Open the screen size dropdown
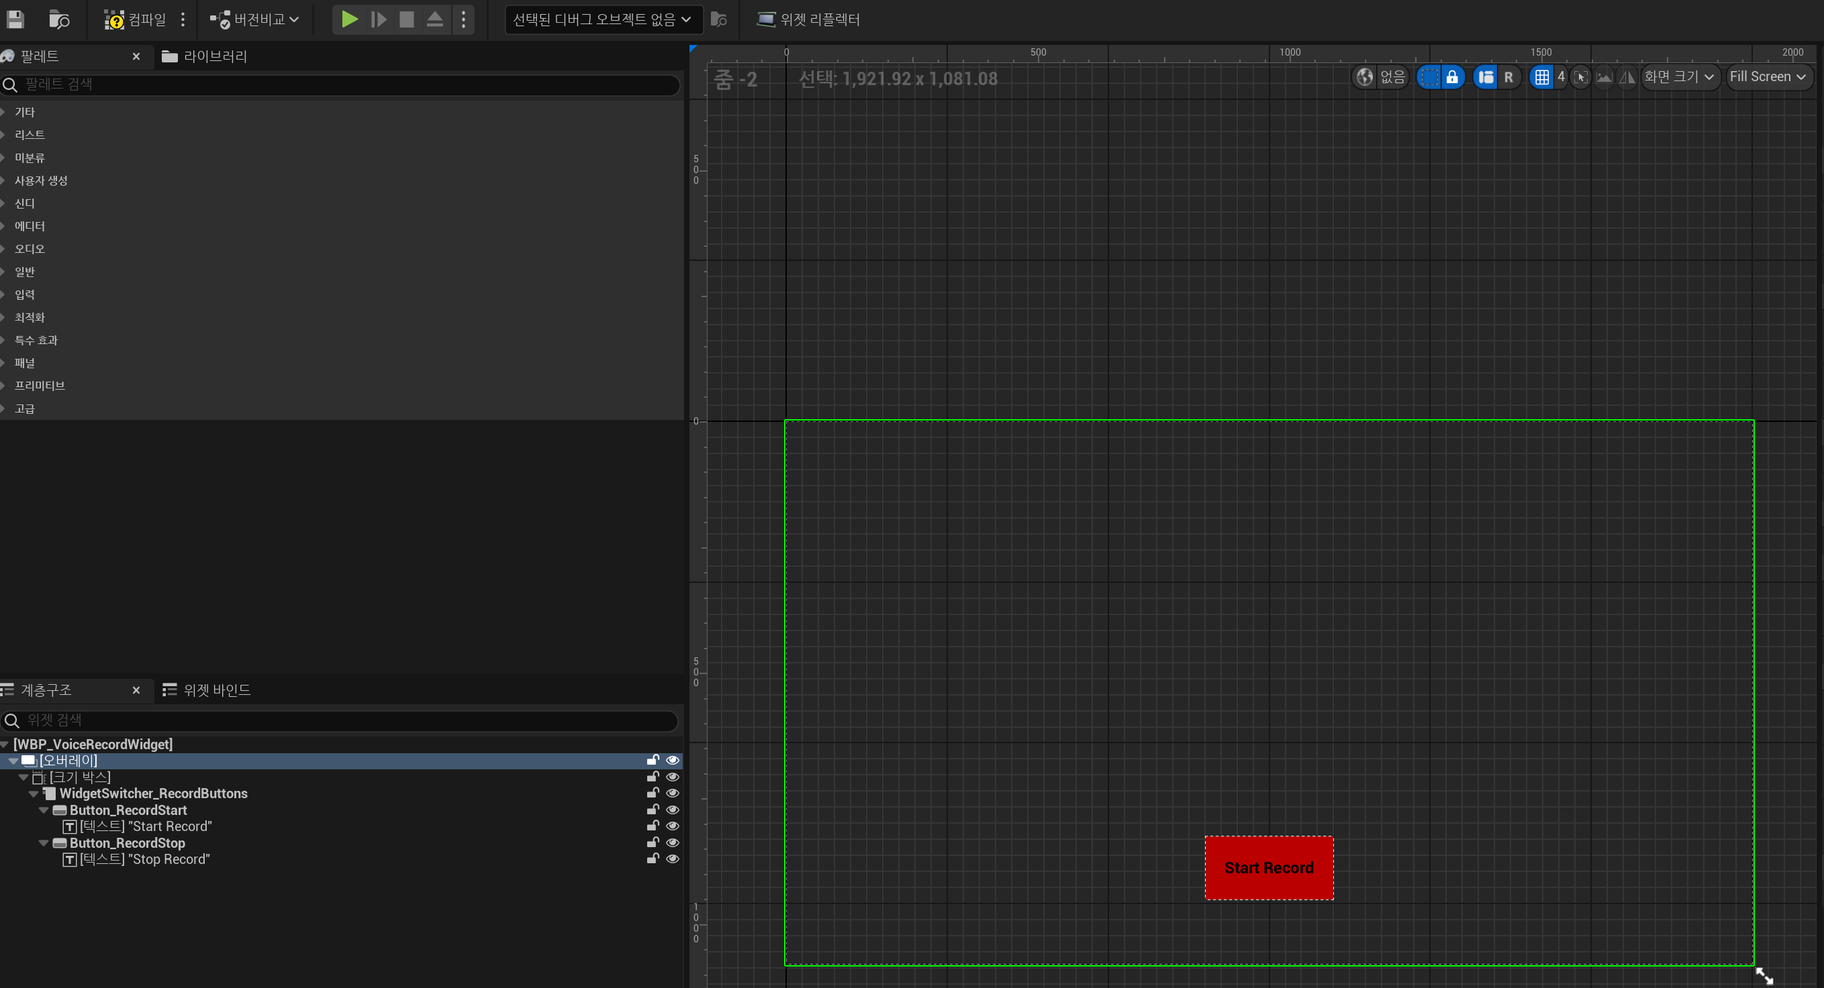1824x988 pixels. [1679, 76]
